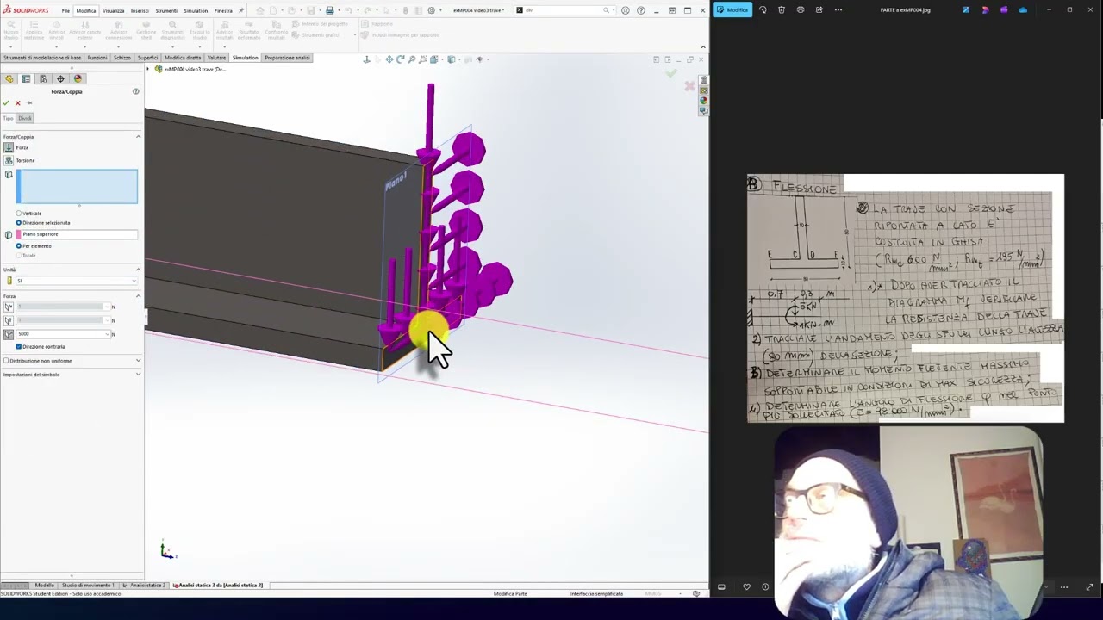This screenshot has width=1103, height=620.
Task: Open the SI units dropdown
Action: pos(77,281)
